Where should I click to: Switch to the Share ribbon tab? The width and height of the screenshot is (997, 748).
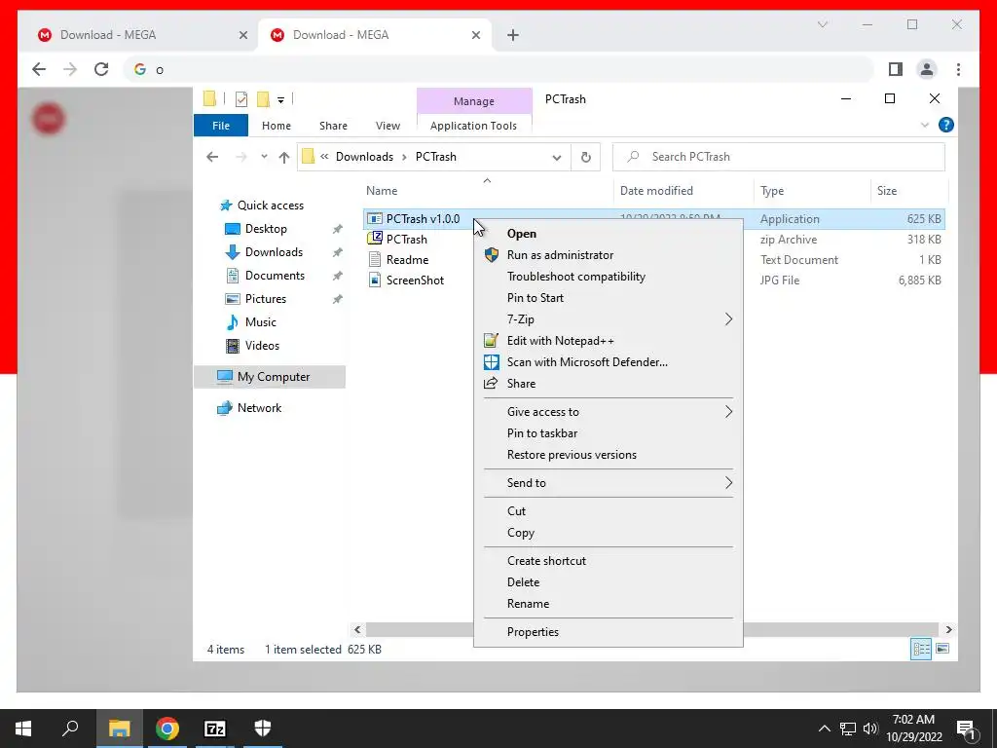tap(333, 126)
